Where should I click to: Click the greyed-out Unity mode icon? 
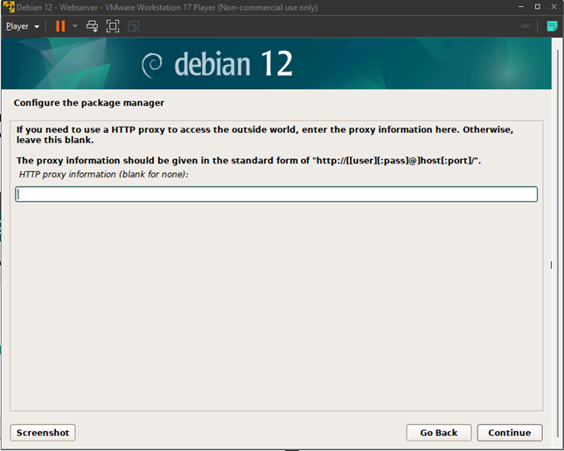coord(133,26)
